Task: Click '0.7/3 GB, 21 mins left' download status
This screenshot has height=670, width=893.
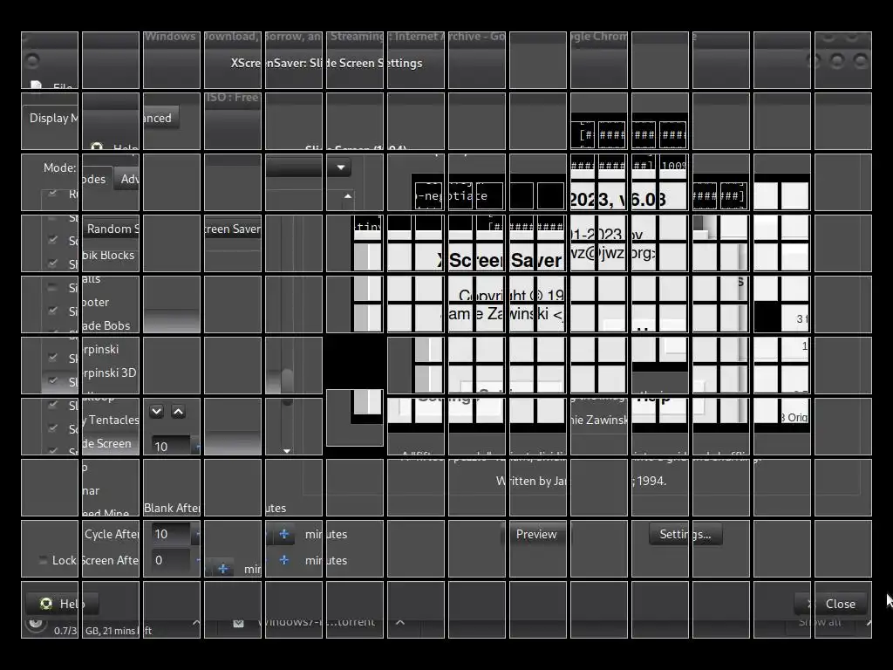Action: tap(103, 631)
